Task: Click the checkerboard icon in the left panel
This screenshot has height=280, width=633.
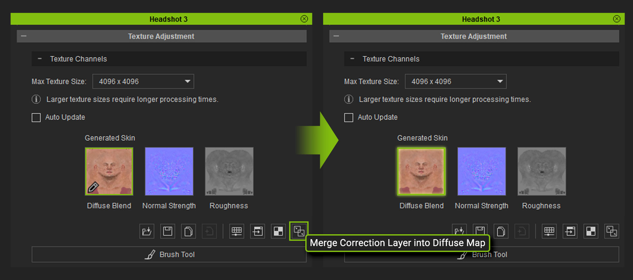Action: [x=278, y=231]
